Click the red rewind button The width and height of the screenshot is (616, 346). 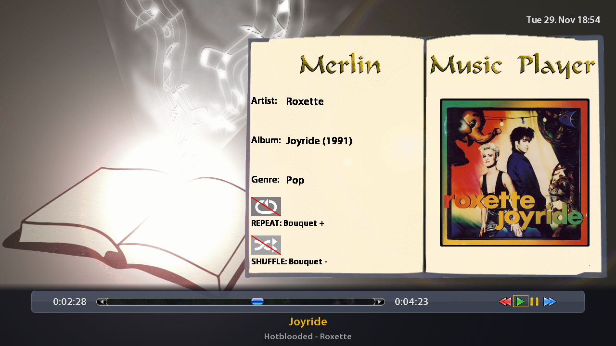click(x=504, y=302)
